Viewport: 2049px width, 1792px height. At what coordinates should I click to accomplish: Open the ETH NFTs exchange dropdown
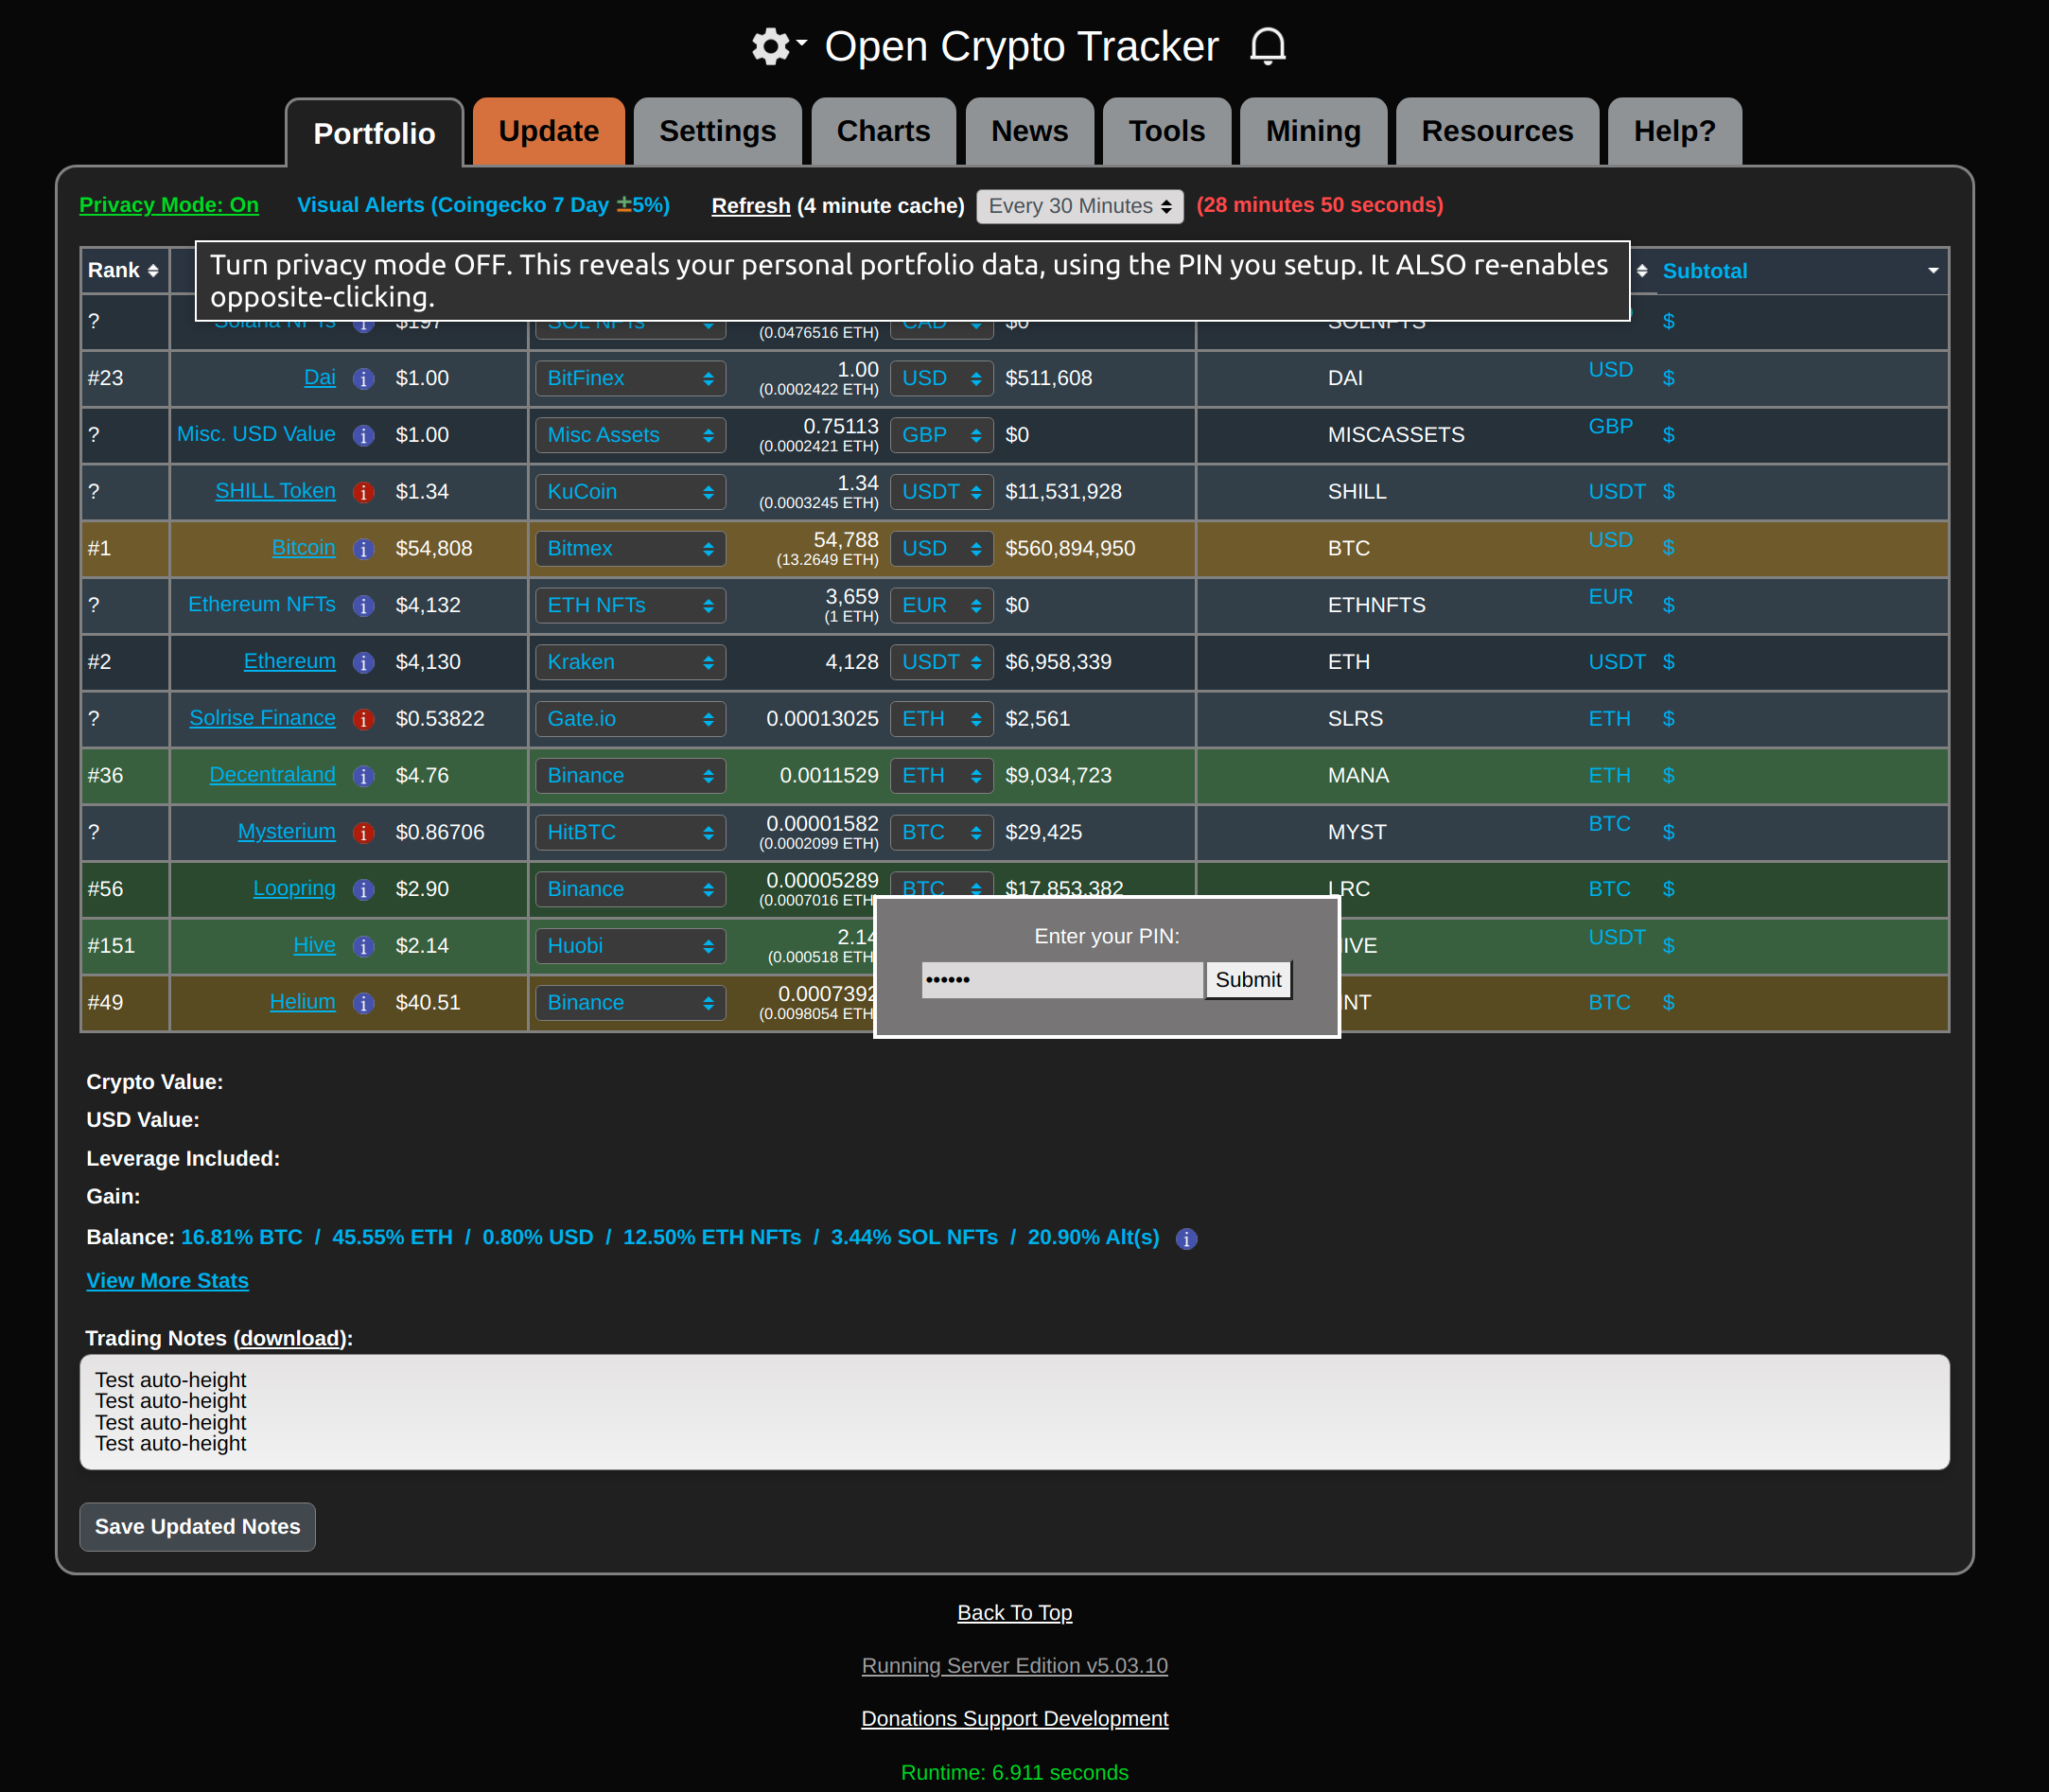click(630, 605)
